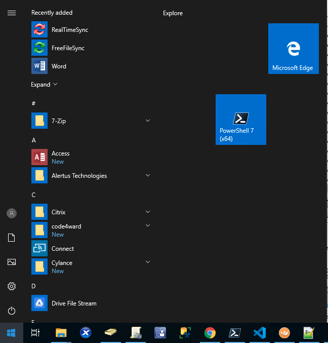Open the notepad-with-pencil taskbar app
The image size is (328, 343).
click(309, 333)
